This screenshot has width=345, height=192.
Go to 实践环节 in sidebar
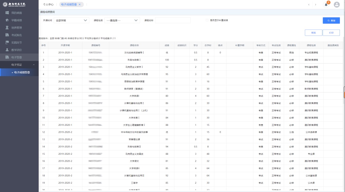click(16, 42)
